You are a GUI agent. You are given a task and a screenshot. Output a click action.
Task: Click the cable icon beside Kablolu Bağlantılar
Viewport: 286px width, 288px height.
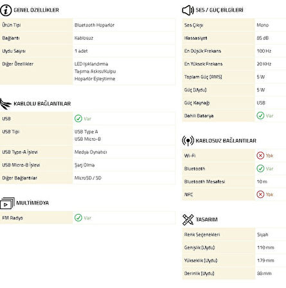point(6,104)
